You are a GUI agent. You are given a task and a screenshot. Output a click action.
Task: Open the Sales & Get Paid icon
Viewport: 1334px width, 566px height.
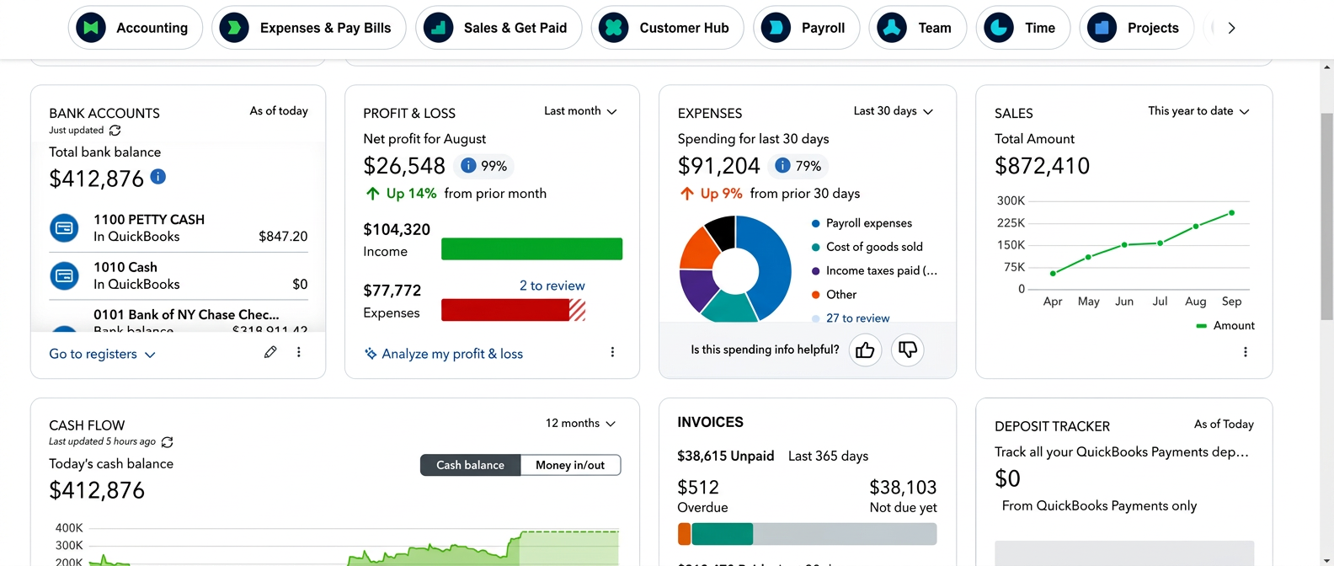[438, 28]
